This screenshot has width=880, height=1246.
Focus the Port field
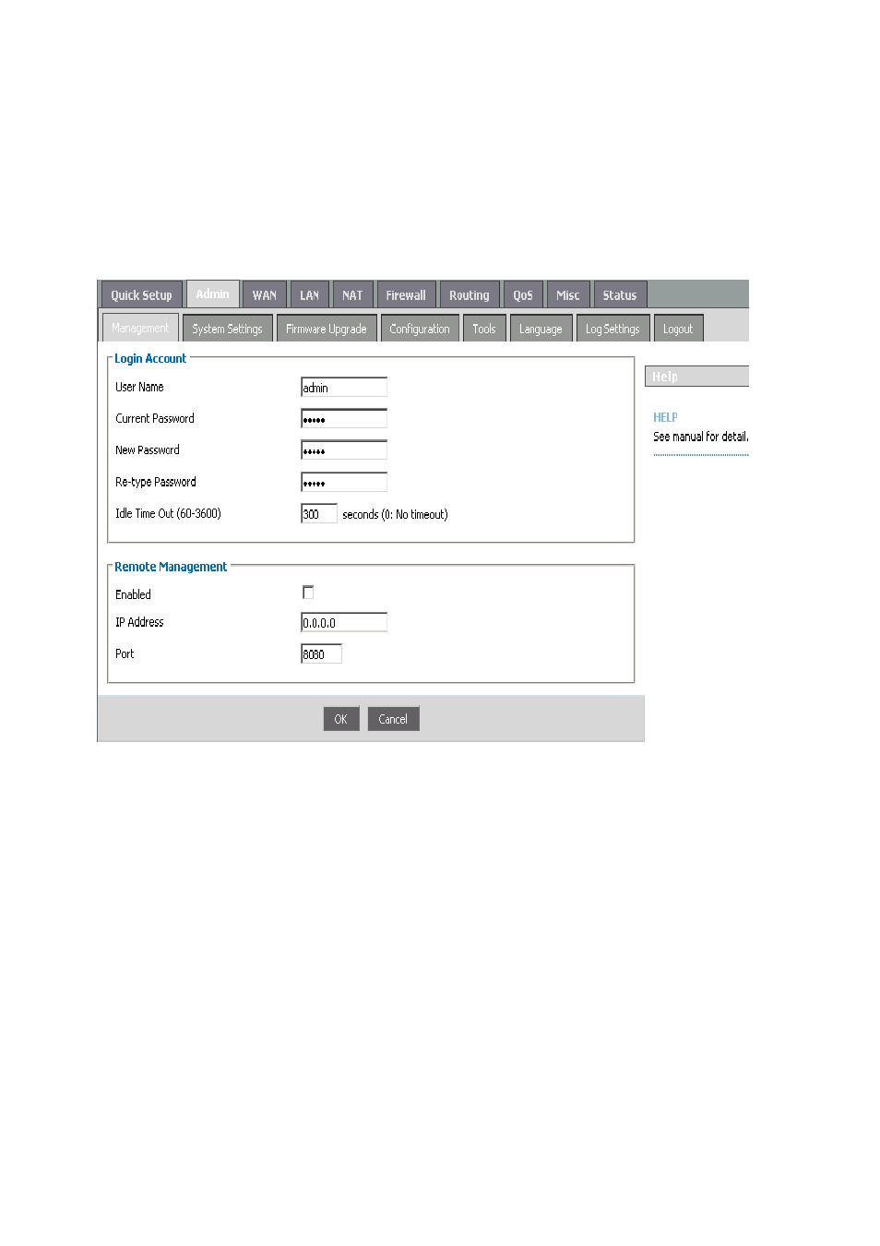tap(321, 654)
